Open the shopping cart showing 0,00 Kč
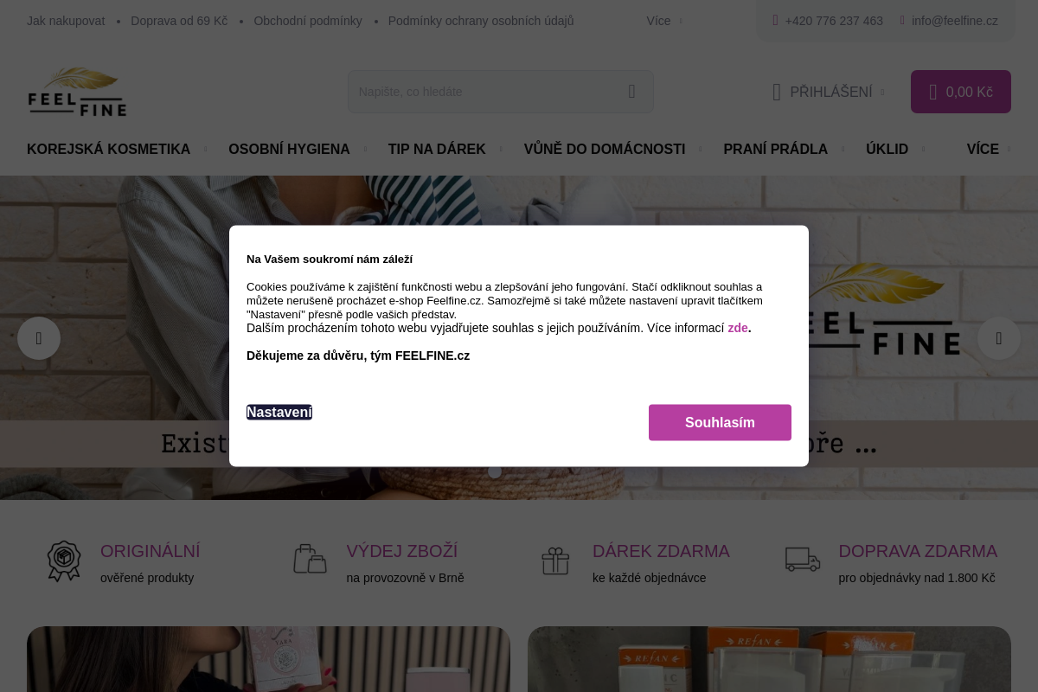 (960, 92)
